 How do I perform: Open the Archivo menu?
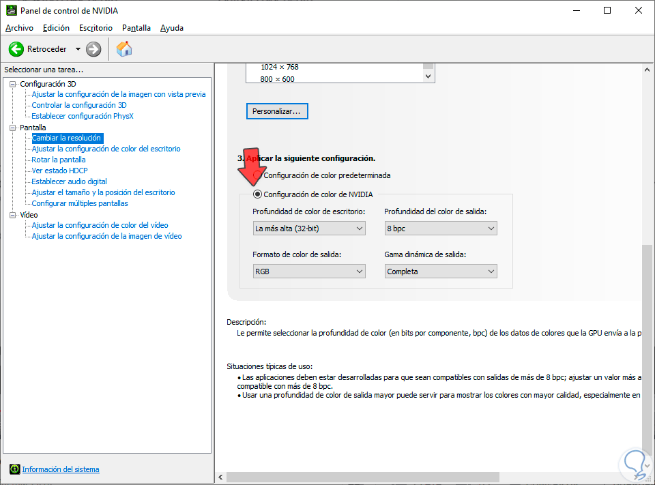19,28
